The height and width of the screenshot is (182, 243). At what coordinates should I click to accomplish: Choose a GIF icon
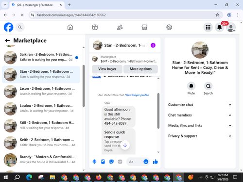point(120,162)
